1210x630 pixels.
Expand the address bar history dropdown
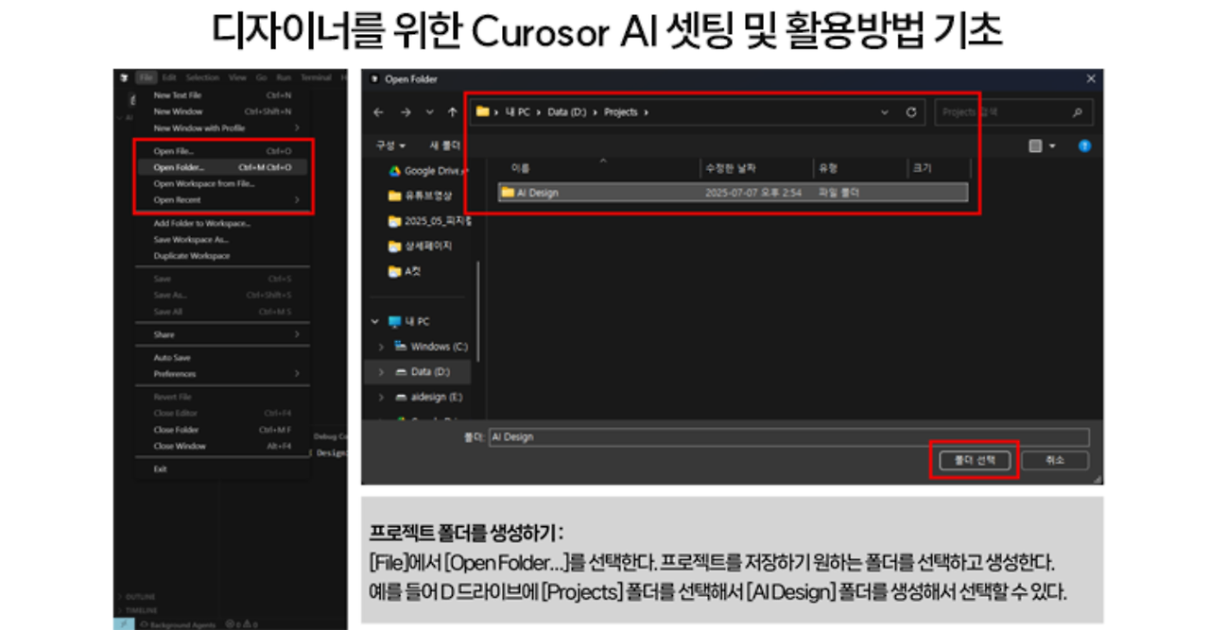(x=885, y=111)
